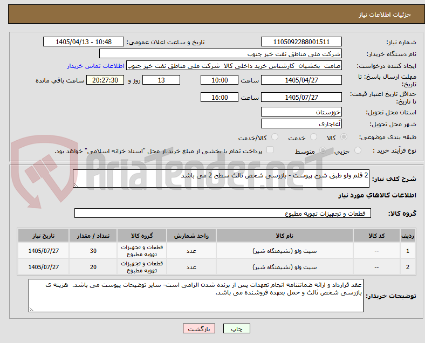Click the item name cell in row 1
The image size is (425, 343).
[285, 251]
